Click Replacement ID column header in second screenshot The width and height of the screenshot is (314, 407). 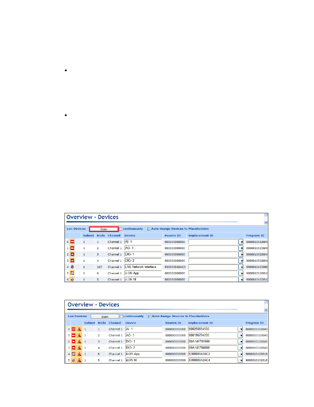point(200,323)
